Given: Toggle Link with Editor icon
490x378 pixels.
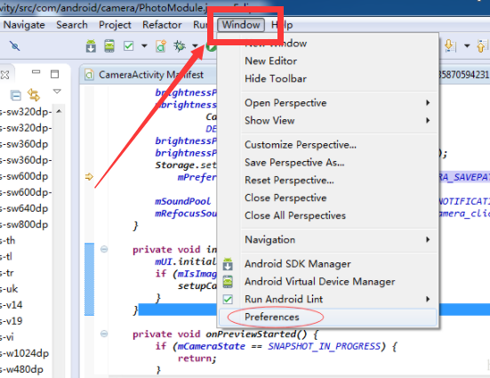Looking at the screenshot, I should click(x=34, y=95).
